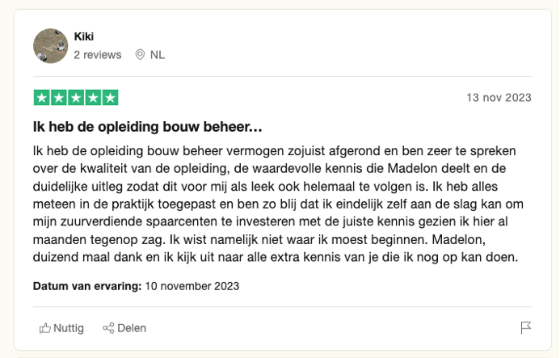The image size is (560, 358).
Task: Click the location pin icon next to NL
Action: (140, 55)
